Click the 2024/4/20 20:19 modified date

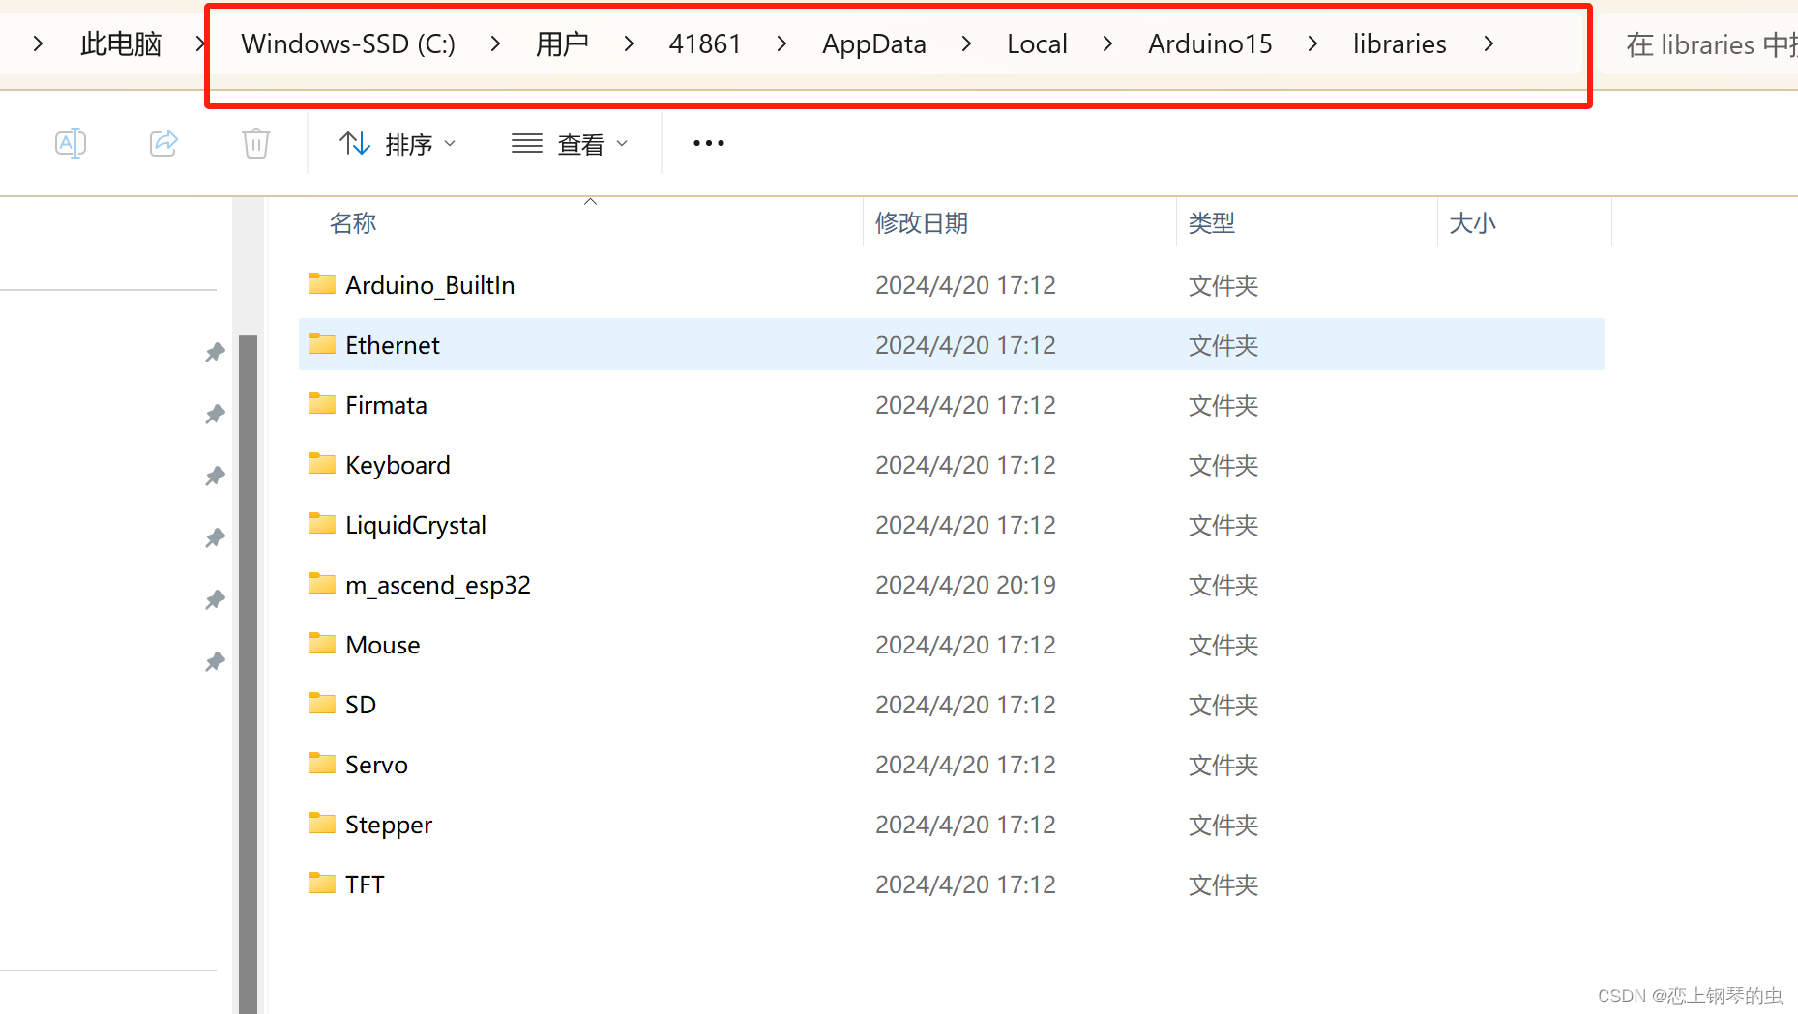(965, 585)
